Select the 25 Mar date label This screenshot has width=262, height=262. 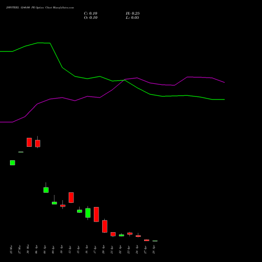[x=11, y=249]
